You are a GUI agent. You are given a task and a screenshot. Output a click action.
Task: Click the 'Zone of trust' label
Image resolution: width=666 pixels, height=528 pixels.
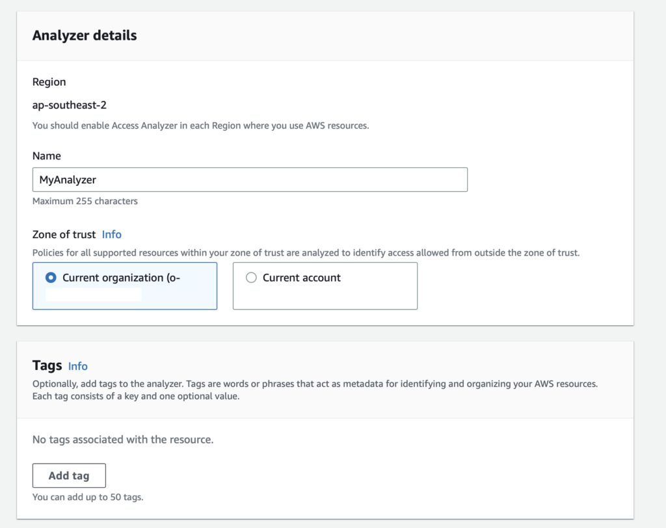(64, 234)
